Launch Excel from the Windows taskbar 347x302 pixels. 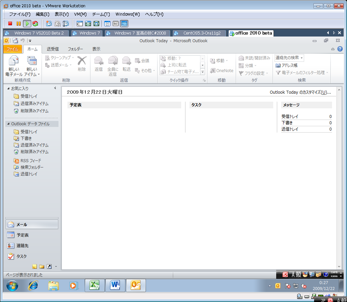pyautogui.click(x=95, y=285)
